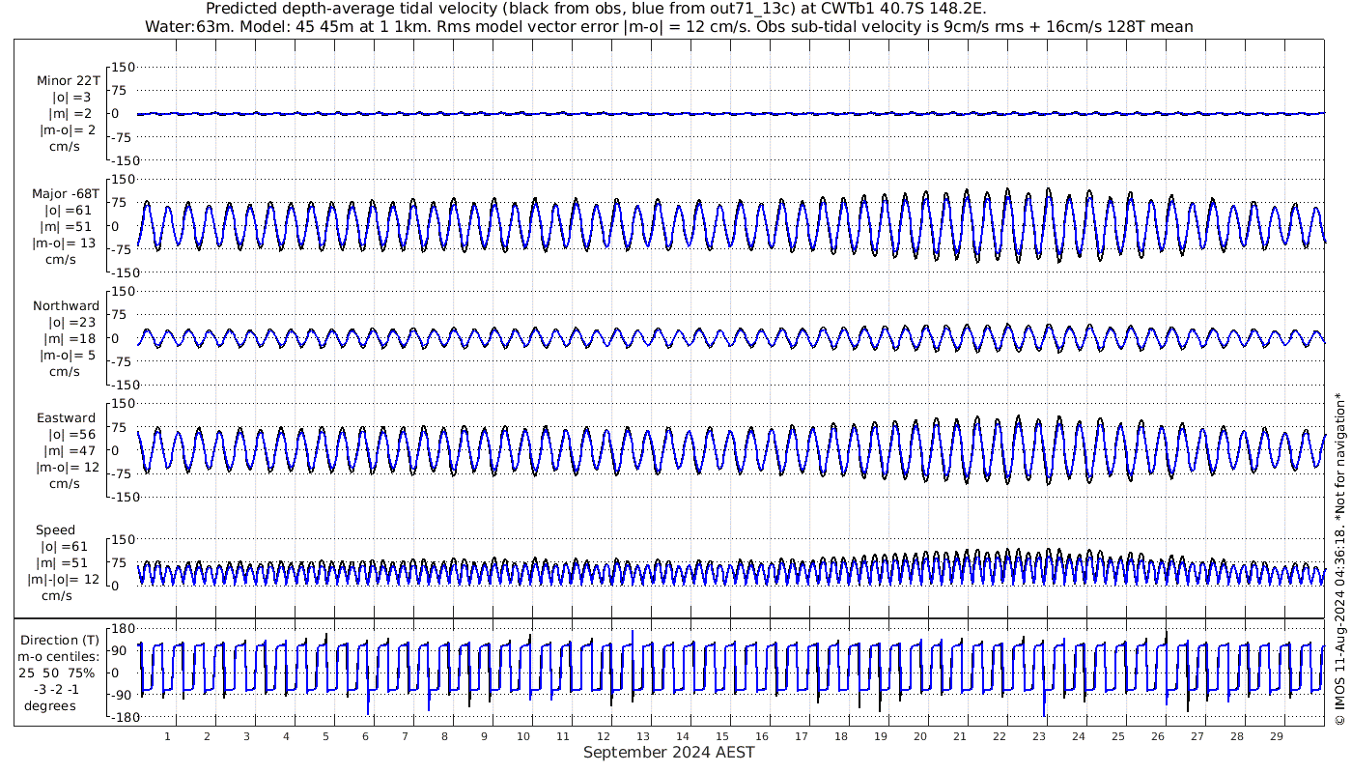Click the '180' tick on the Direction axis
This screenshot has width=1352, height=773.
pyautogui.click(x=122, y=628)
